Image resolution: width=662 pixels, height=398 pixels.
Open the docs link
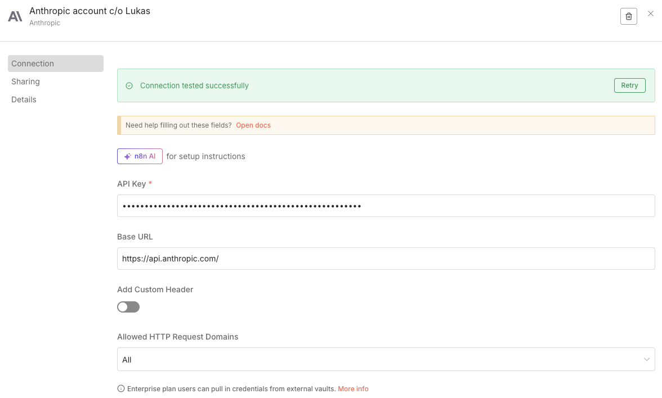pyautogui.click(x=253, y=125)
